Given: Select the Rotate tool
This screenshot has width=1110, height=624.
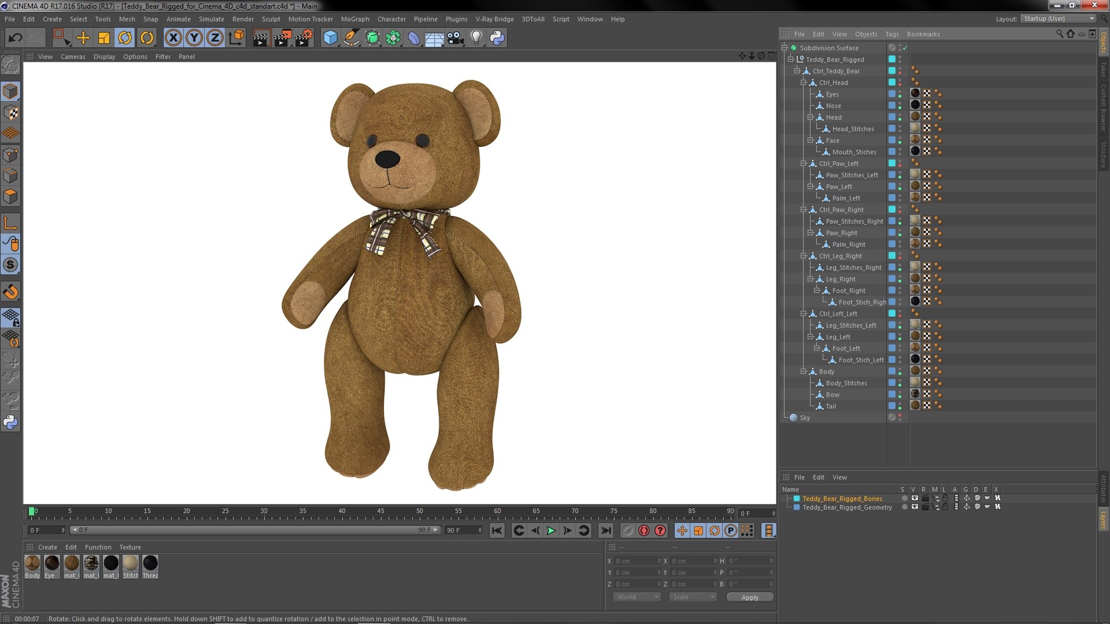Looking at the screenshot, I should pyautogui.click(x=125, y=38).
